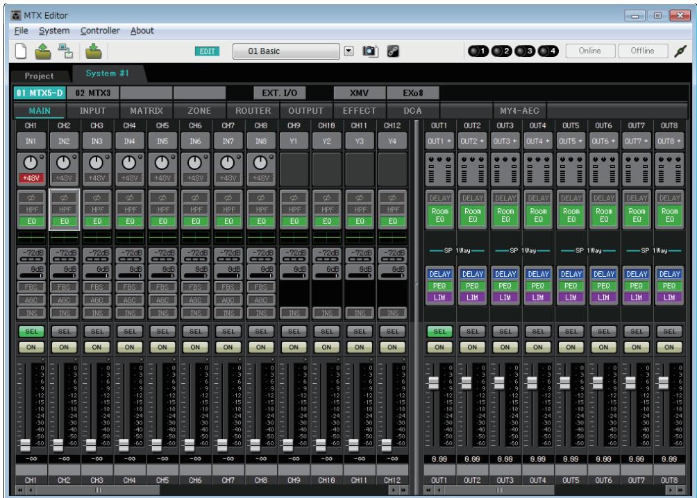Open OUT8 + output patch selector
This screenshot has height=498, width=697.
point(669,141)
